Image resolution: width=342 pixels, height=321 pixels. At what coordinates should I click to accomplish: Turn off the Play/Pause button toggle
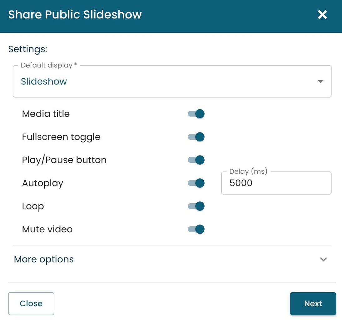click(x=196, y=160)
